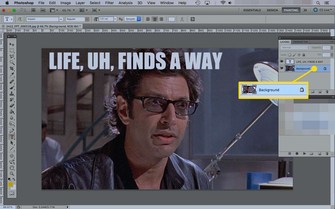Select the Line tool
Viewport: 335px width, 209px height.
12,149
